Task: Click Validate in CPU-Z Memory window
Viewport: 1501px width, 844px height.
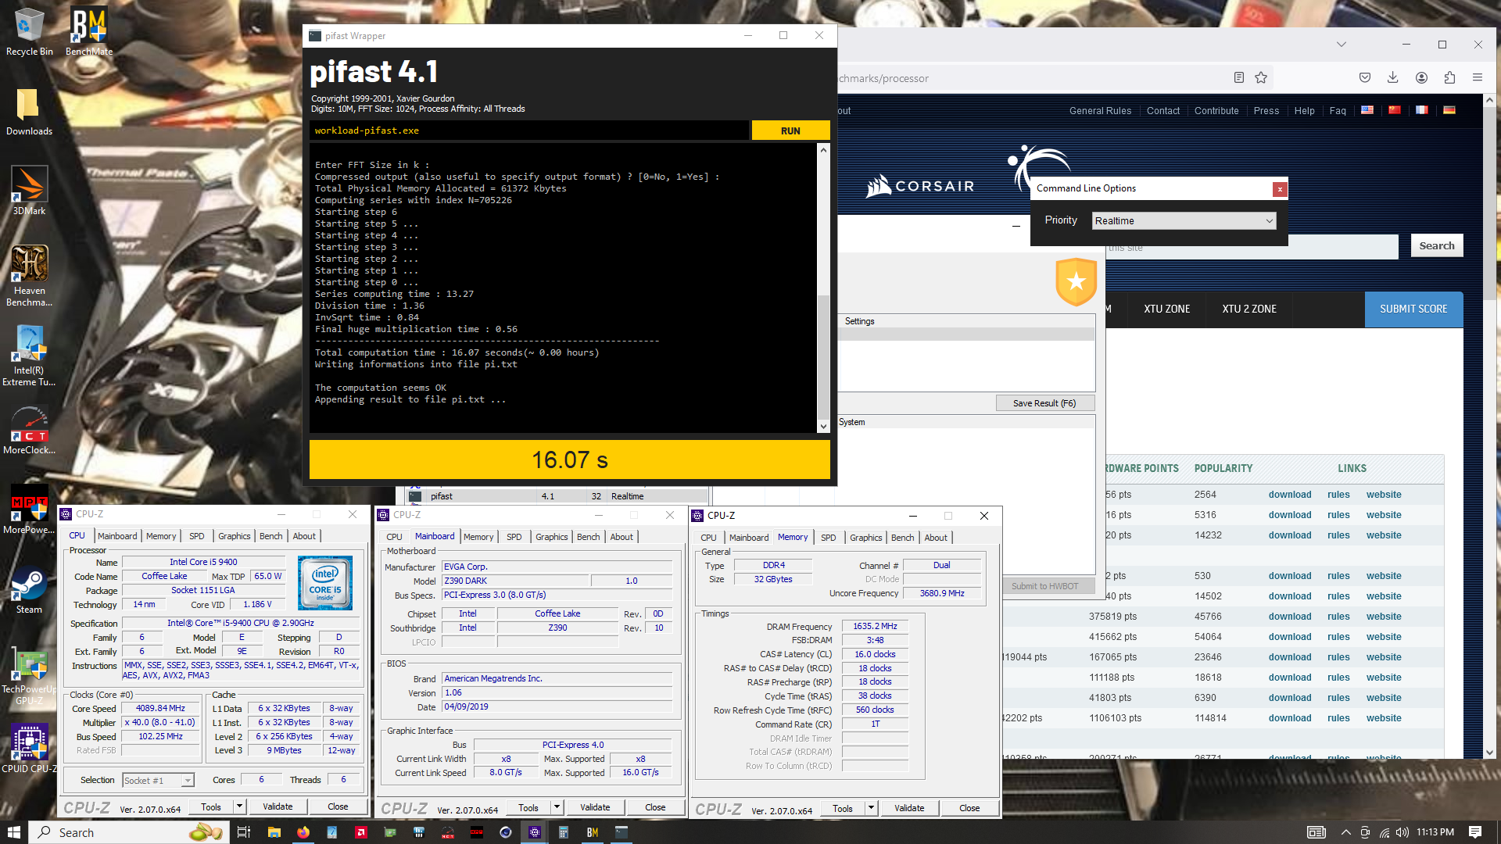Action: click(909, 808)
